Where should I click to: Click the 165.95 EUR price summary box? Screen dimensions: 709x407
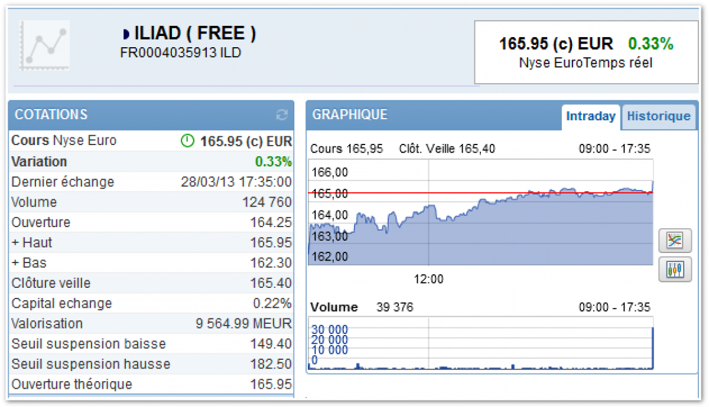tap(586, 52)
